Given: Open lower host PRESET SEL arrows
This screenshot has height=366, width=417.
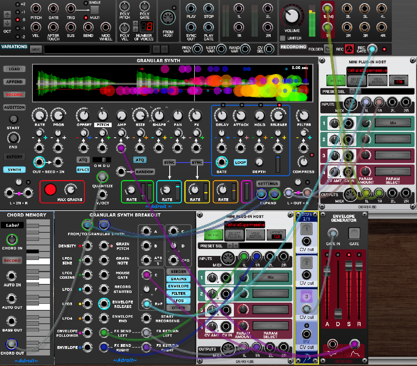Looking at the screenshot, I should (233, 246).
